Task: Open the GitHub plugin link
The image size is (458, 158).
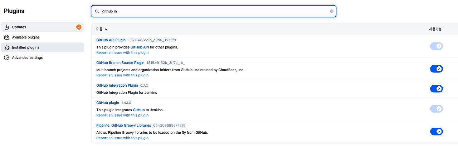Action: [108, 103]
